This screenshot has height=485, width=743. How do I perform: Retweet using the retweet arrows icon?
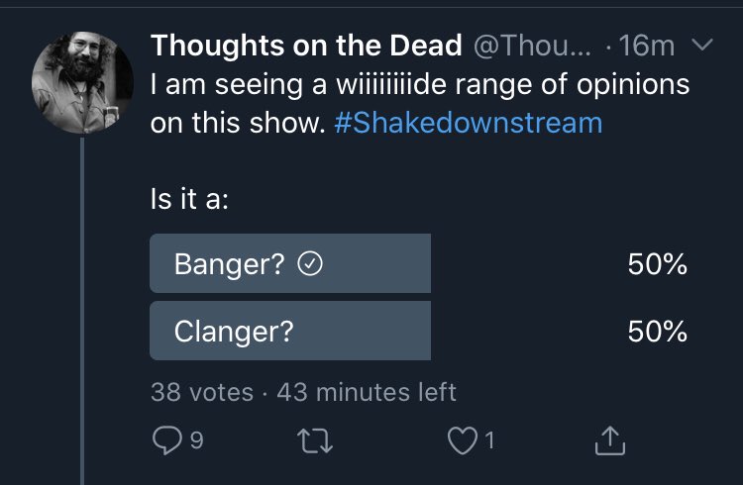click(315, 440)
